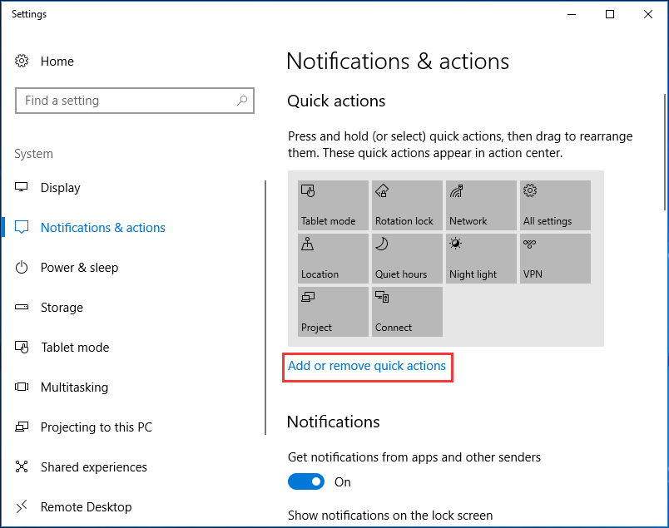Go to Home in Settings sidebar

click(x=57, y=61)
